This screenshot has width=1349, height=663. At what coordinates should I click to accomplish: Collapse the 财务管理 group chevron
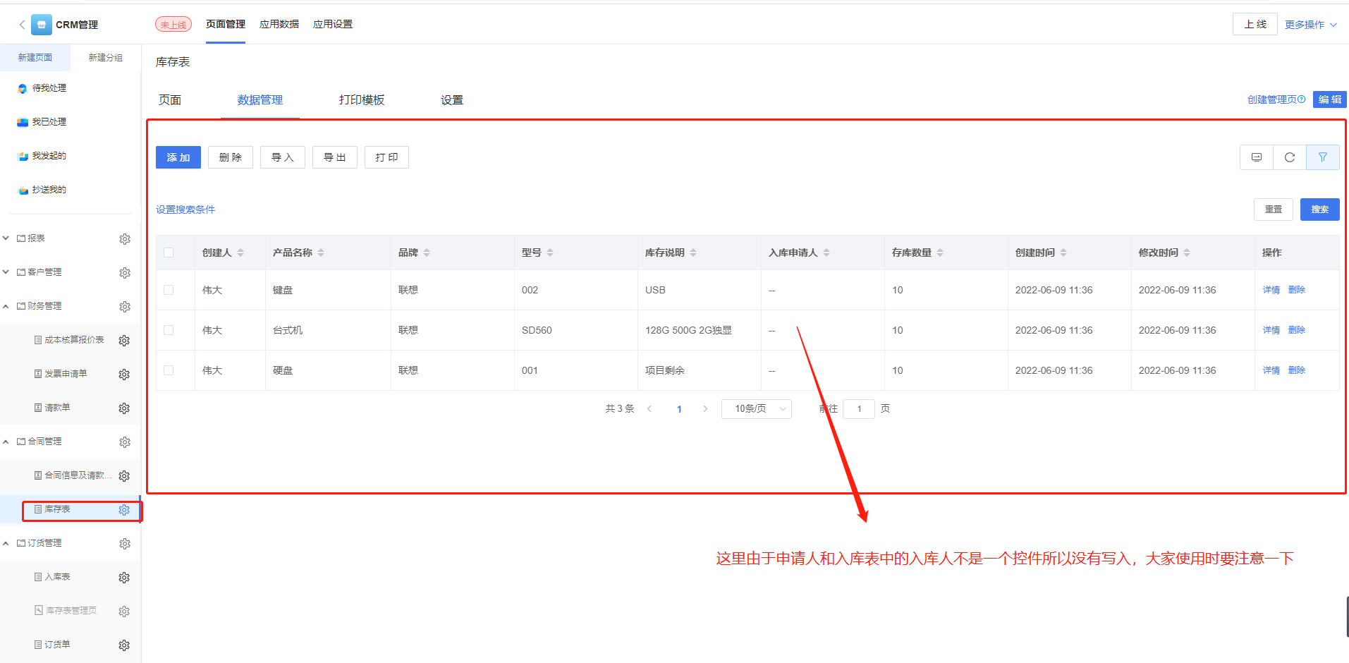pyautogui.click(x=6, y=306)
